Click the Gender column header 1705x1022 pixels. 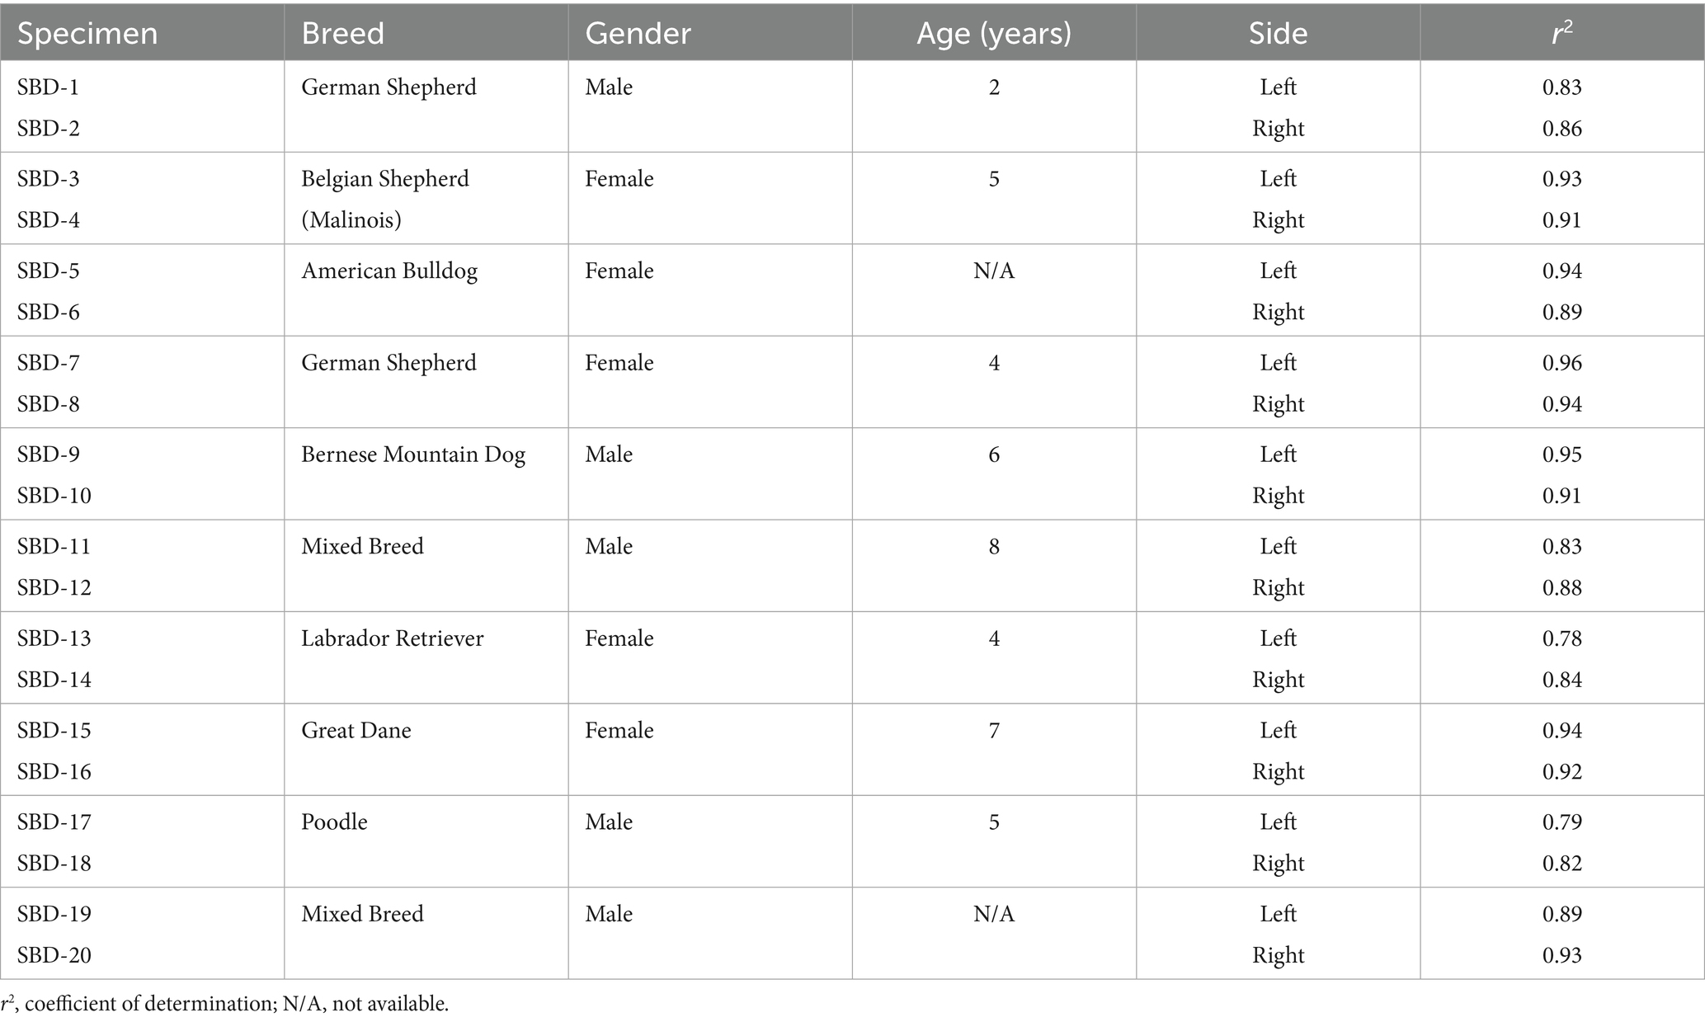pos(638,33)
